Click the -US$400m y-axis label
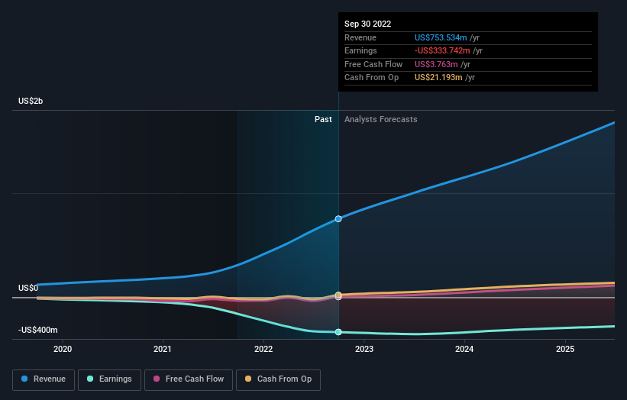627x400 pixels. (38, 330)
